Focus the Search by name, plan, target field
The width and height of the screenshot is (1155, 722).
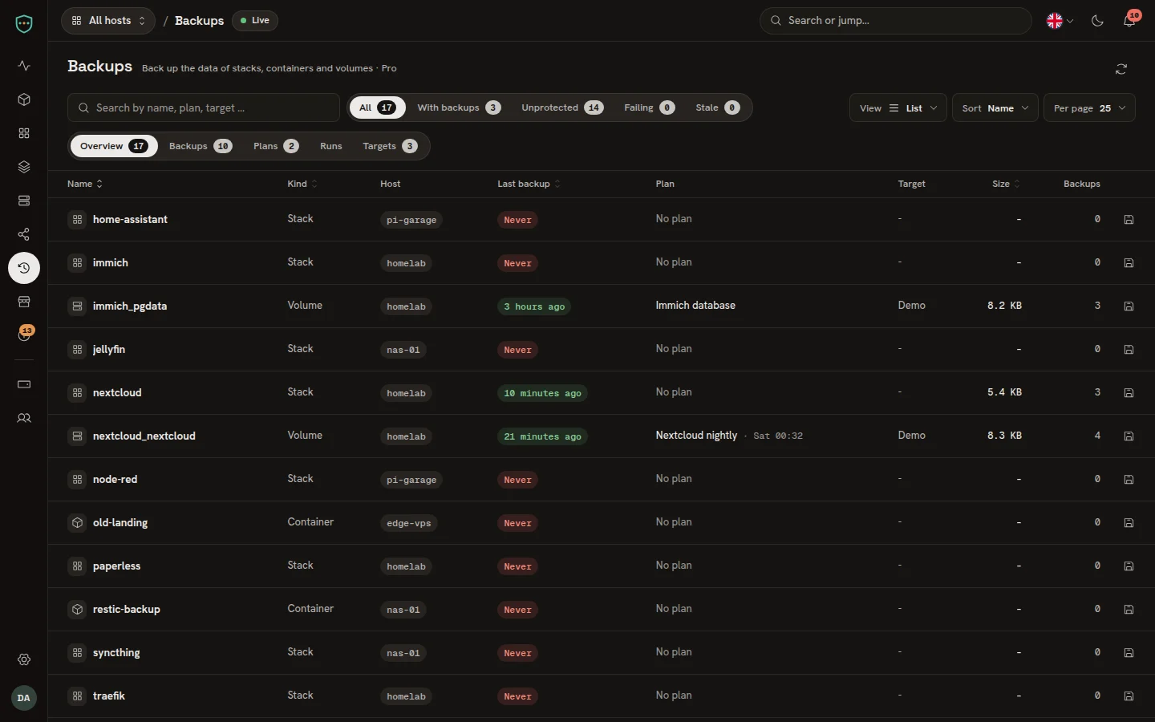[204, 107]
